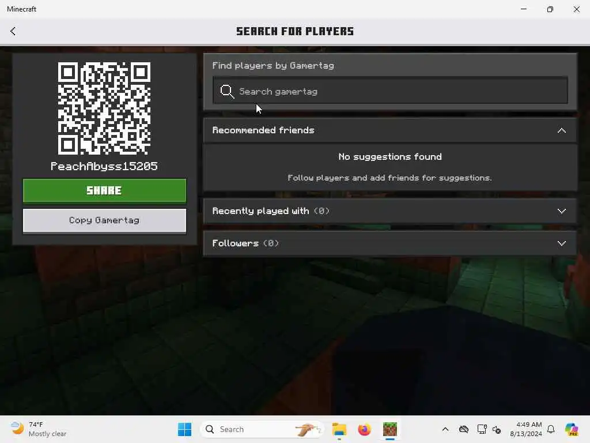
Task: Open the Windows Start menu
Action: click(x=184, y=429)
